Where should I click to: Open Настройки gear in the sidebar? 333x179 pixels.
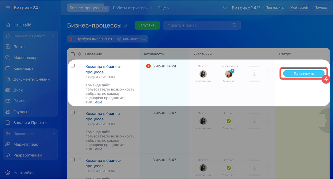[8, 173]
